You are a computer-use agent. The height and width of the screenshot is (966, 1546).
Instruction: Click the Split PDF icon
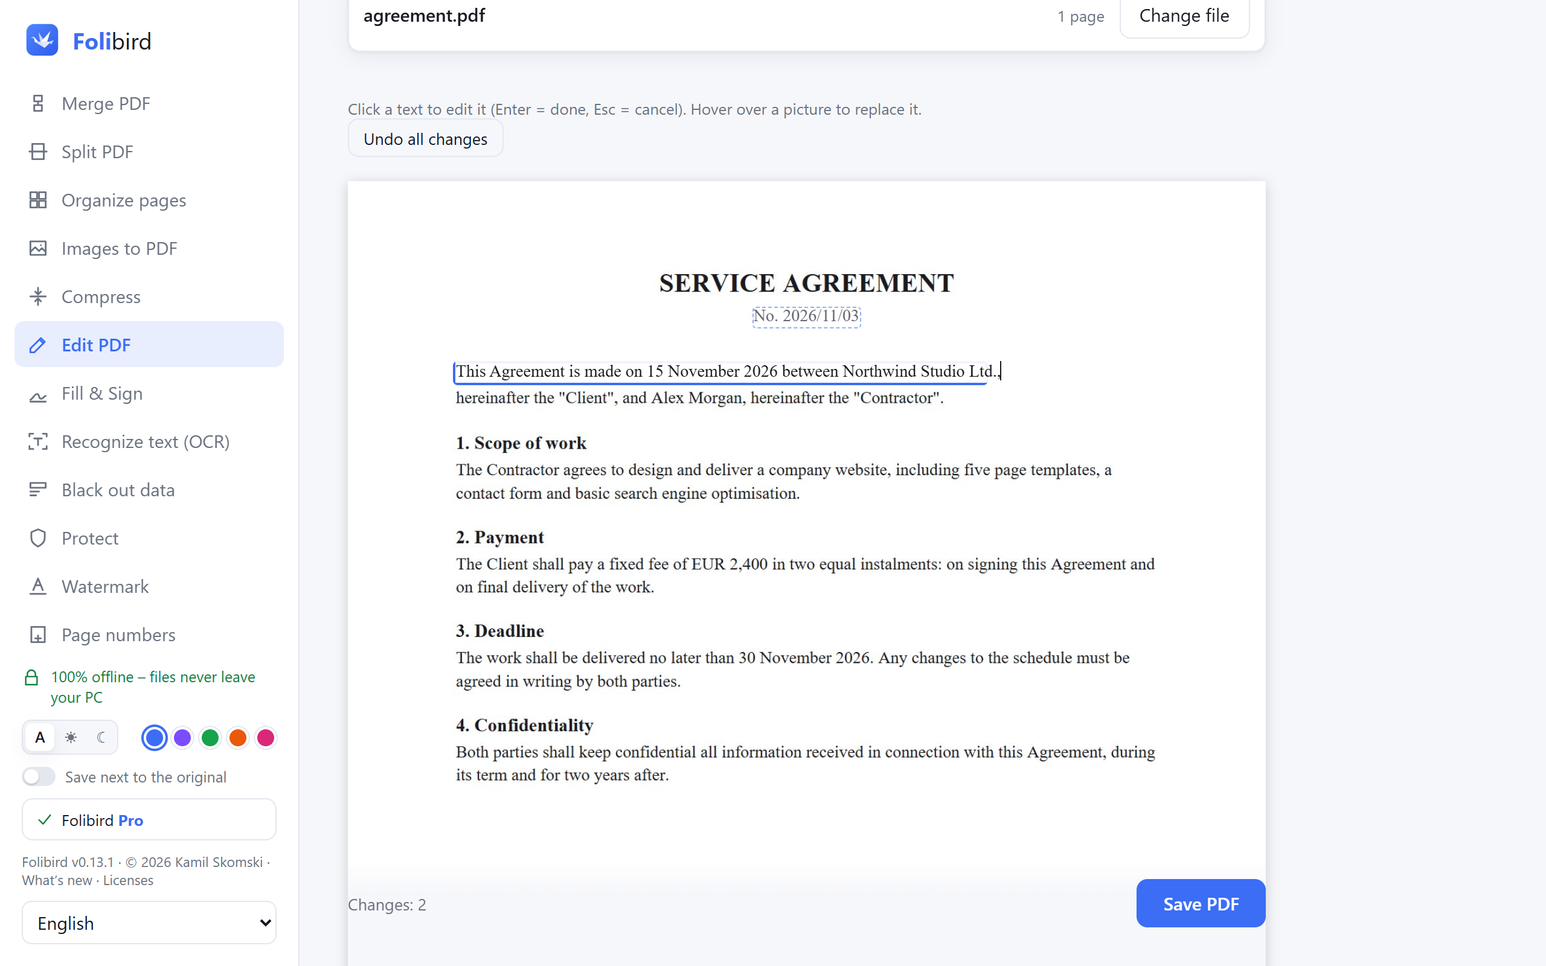coord(38,152)
